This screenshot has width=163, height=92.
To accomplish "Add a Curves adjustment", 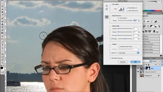I will pyautogui.click(x=152, y=21).
